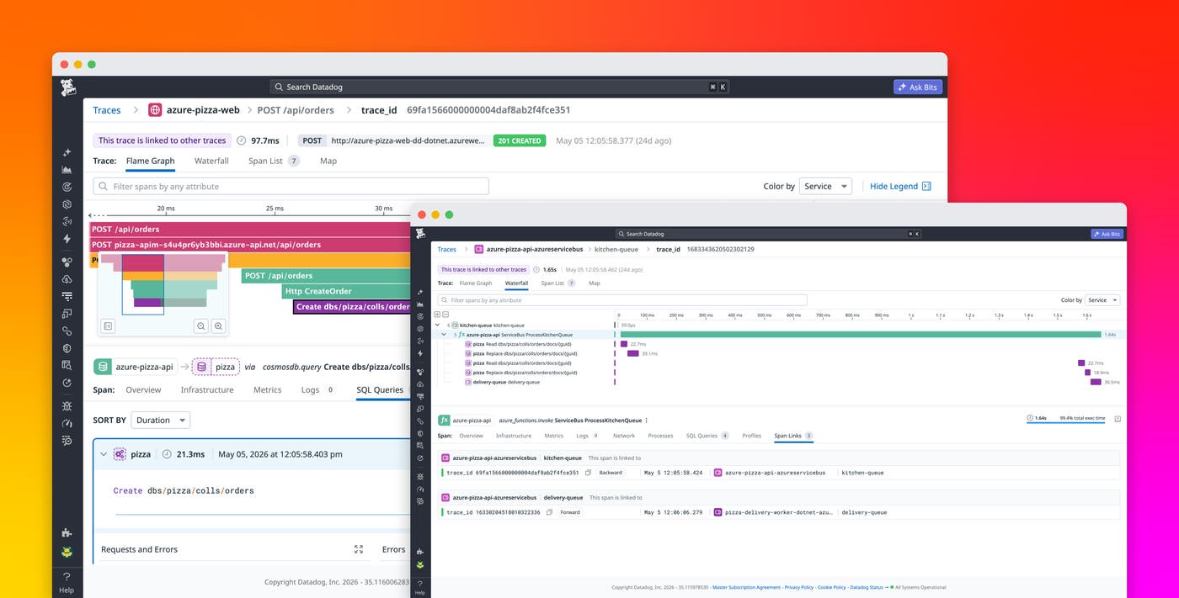Screen dimensions: 1179x598
Task: Open the Datadog logo in front window
Action: pos(420,233)
